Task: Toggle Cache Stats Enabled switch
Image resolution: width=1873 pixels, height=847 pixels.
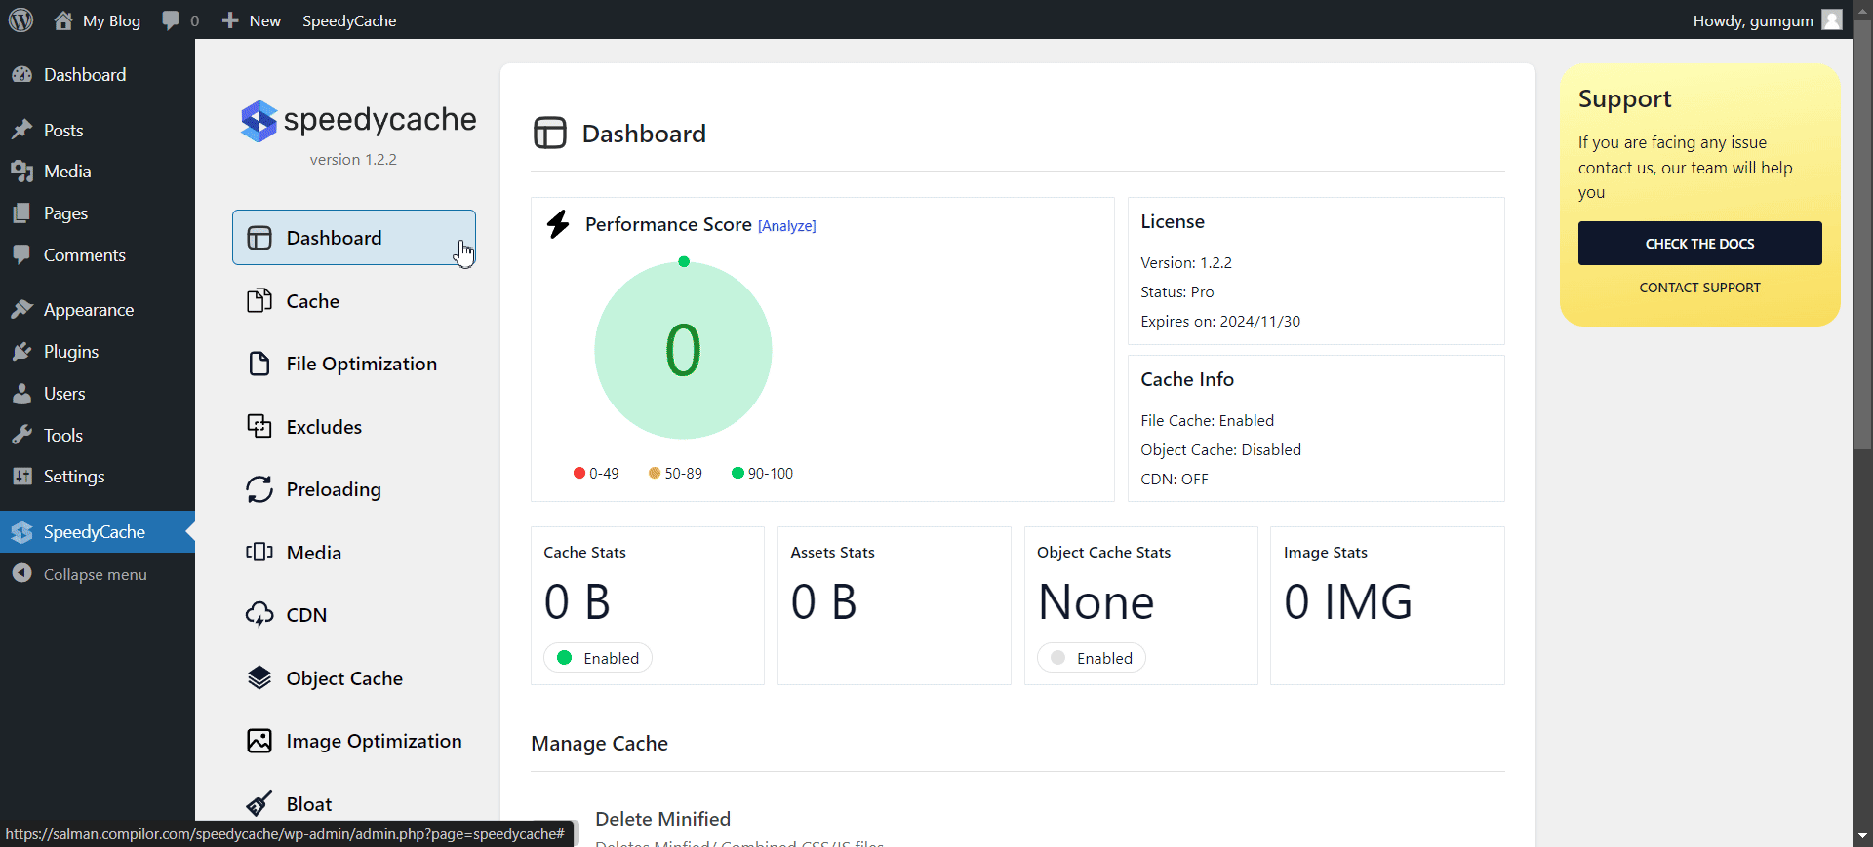Action: [x=598, y=658]
